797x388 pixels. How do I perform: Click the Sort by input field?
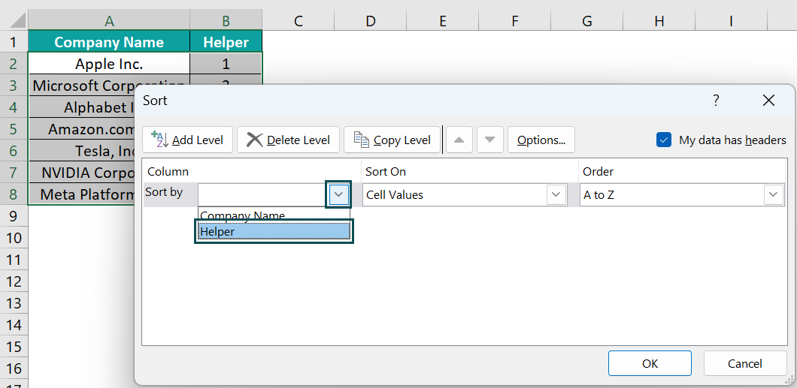(x=263, y=195)
